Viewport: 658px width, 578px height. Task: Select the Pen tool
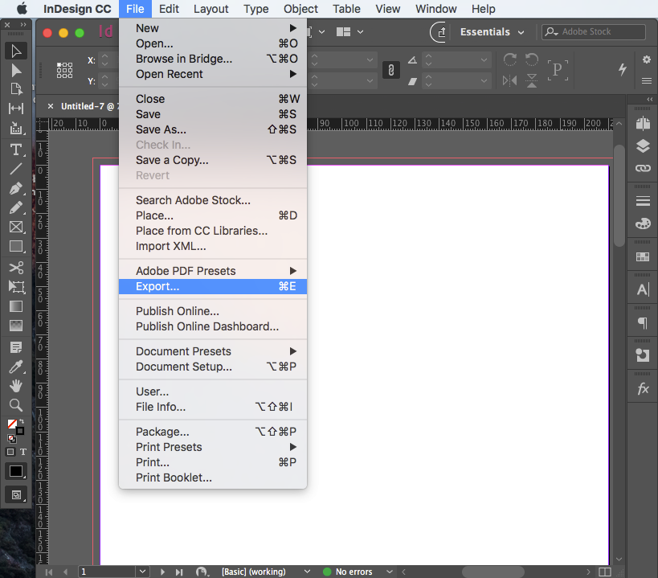tap(15, 188)
